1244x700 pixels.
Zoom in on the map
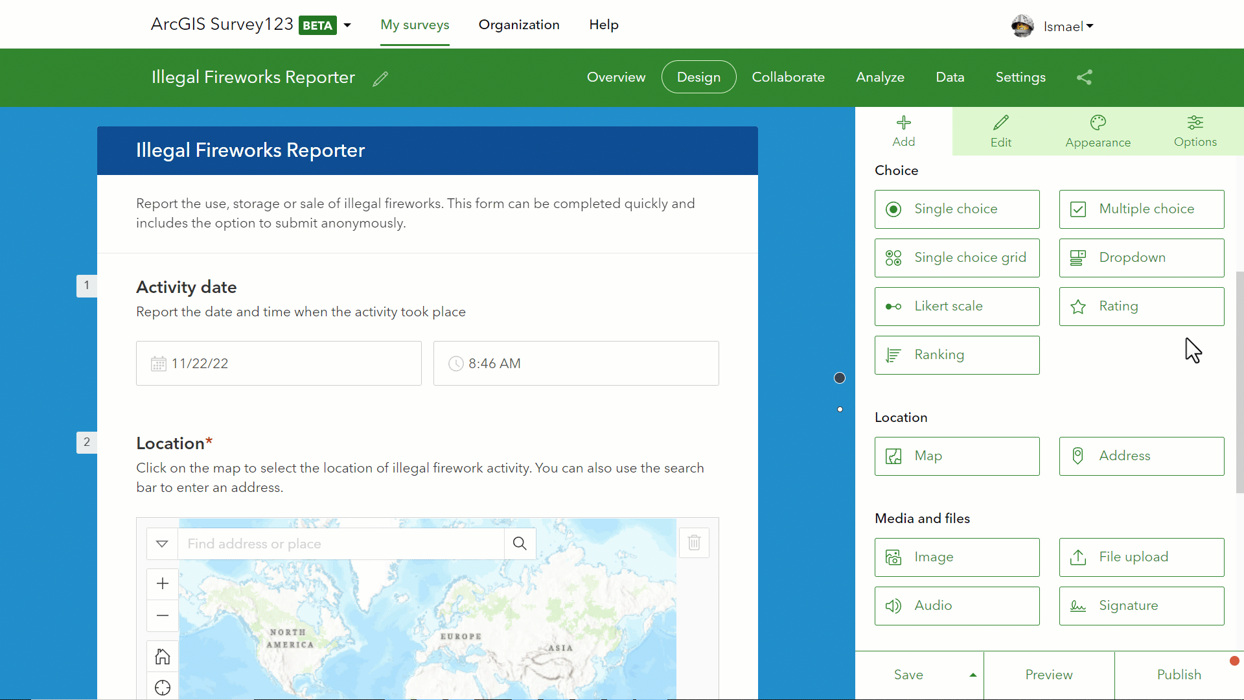point(163,583)
